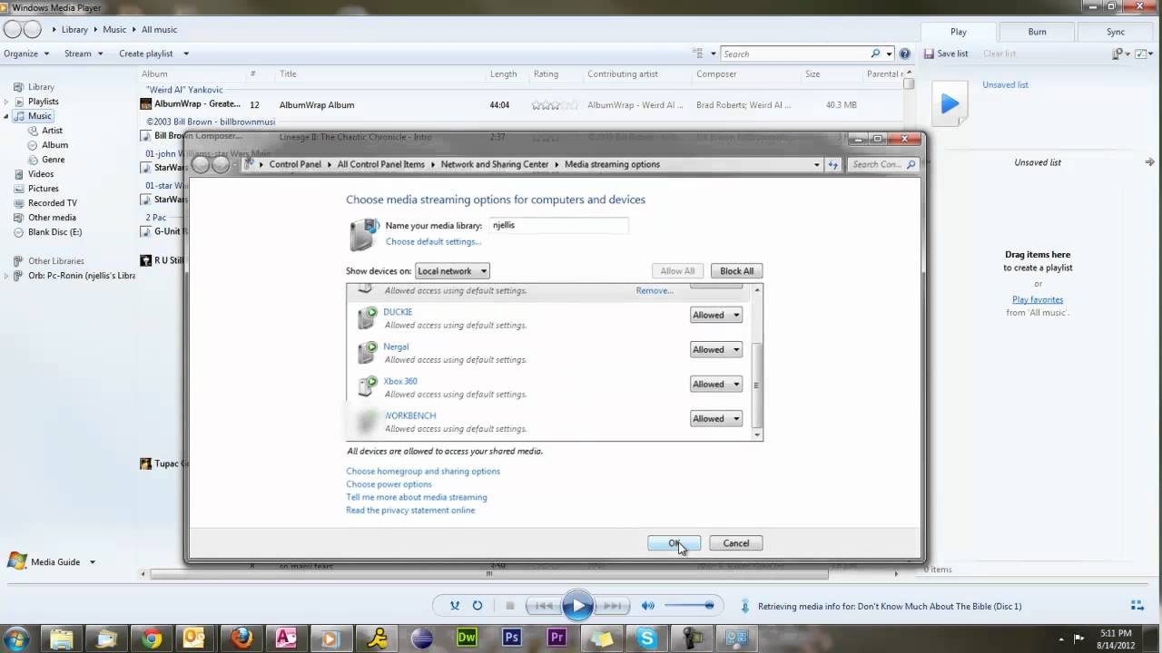Click the Next track button

[x=613, y=605]
